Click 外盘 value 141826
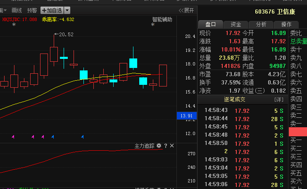This screenshot has height=189, width=307. click(x=231, y=66)
